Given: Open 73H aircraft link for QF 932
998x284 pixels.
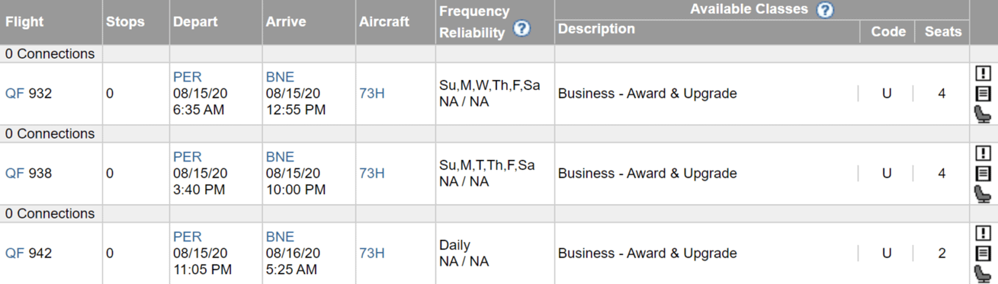Looking at the screenshot, I should (x=372, y=93).
